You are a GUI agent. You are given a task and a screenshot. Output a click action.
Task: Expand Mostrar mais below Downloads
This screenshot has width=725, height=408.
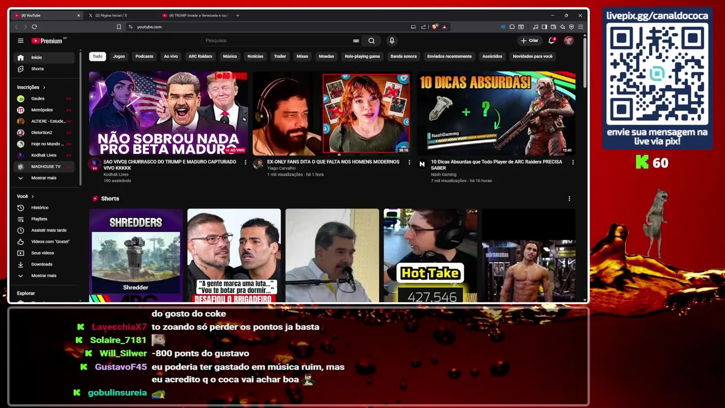[x=45, y=275]
